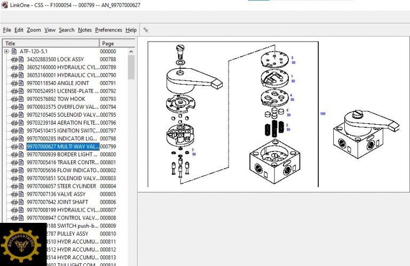Click link icon beside OVERFLOW VAL
Screen dimensions: 410x266
14,107
